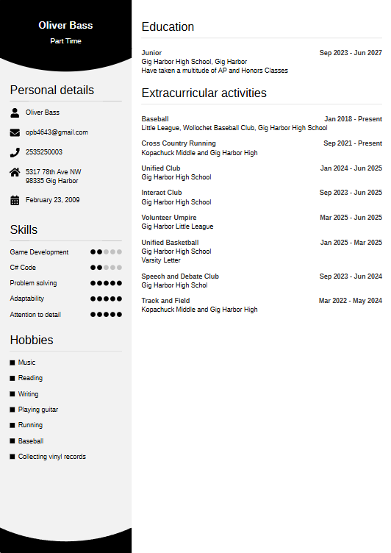Click the calendar birthdate icon

[x=15, y=200]
